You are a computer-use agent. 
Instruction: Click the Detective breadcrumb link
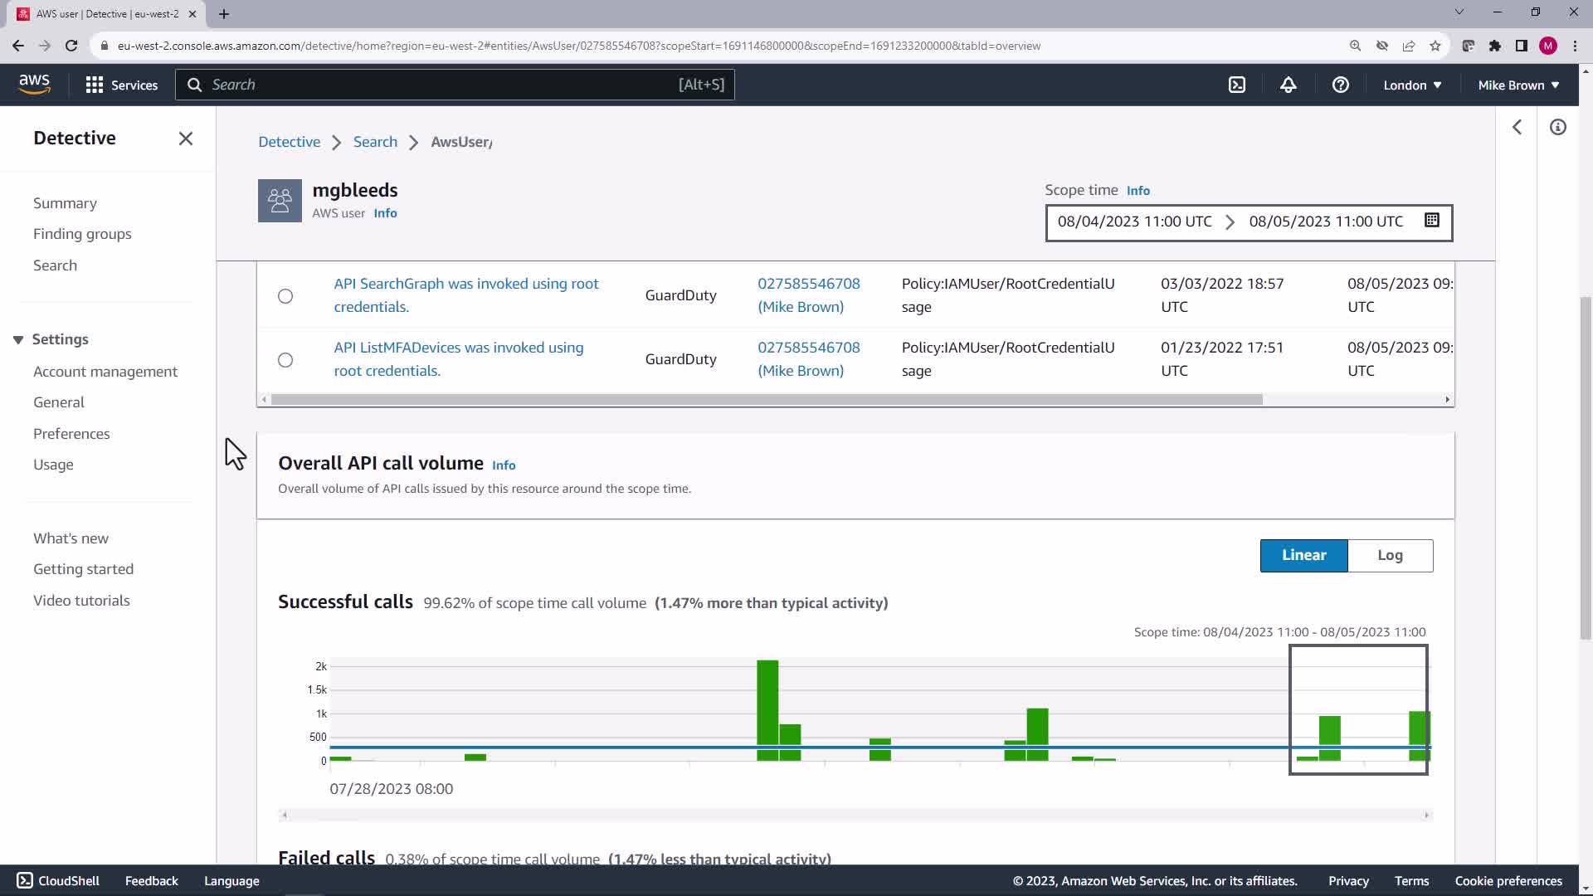(x=289, y=142)
